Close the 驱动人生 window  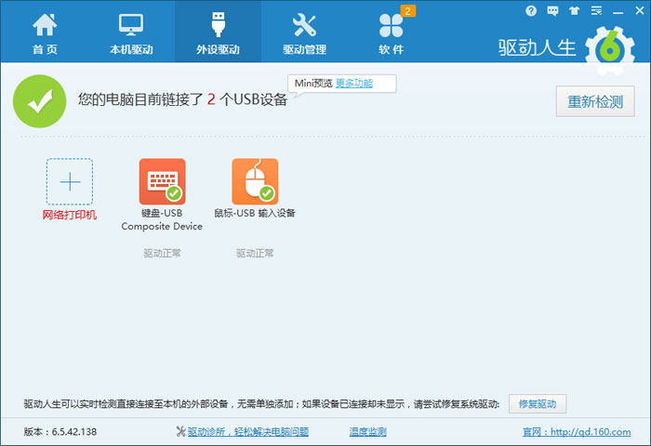tap(640, 11)
